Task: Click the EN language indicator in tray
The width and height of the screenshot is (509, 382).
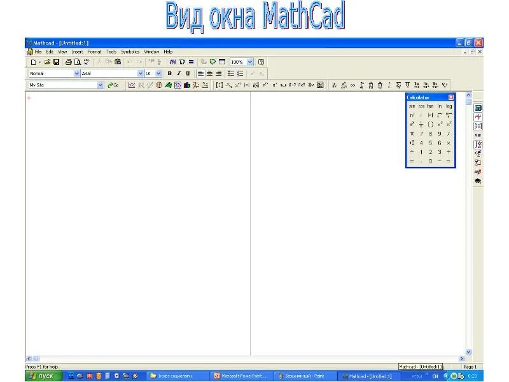Action: point(435,376)
